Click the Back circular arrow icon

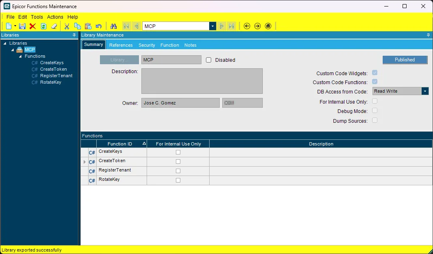pyautogui.click(x=247, y=26)
